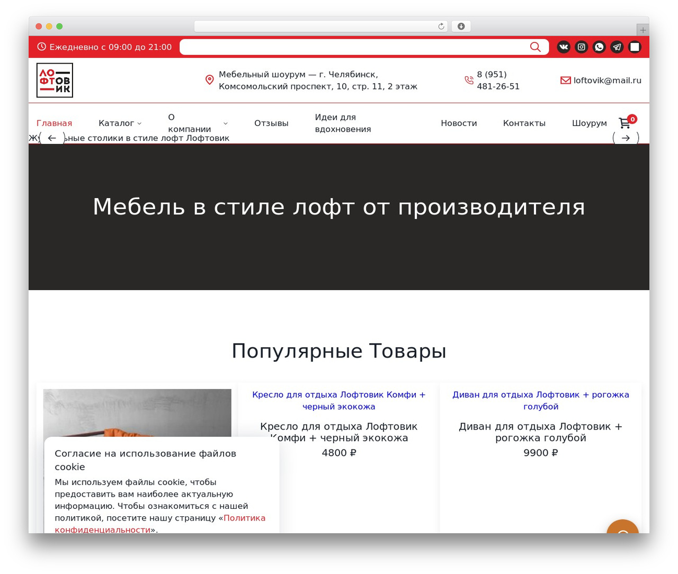Click the clock icon beside working hours
The height and width of the screenshot is (574, 678).
(42, 47)
